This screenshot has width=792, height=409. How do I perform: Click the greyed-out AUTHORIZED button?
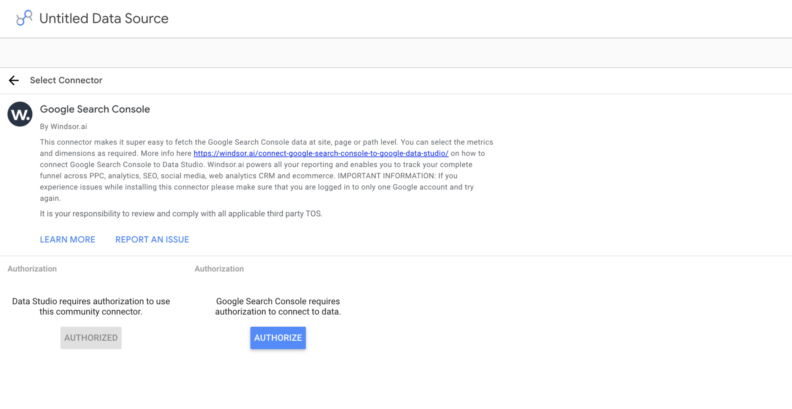pos(91,338)
